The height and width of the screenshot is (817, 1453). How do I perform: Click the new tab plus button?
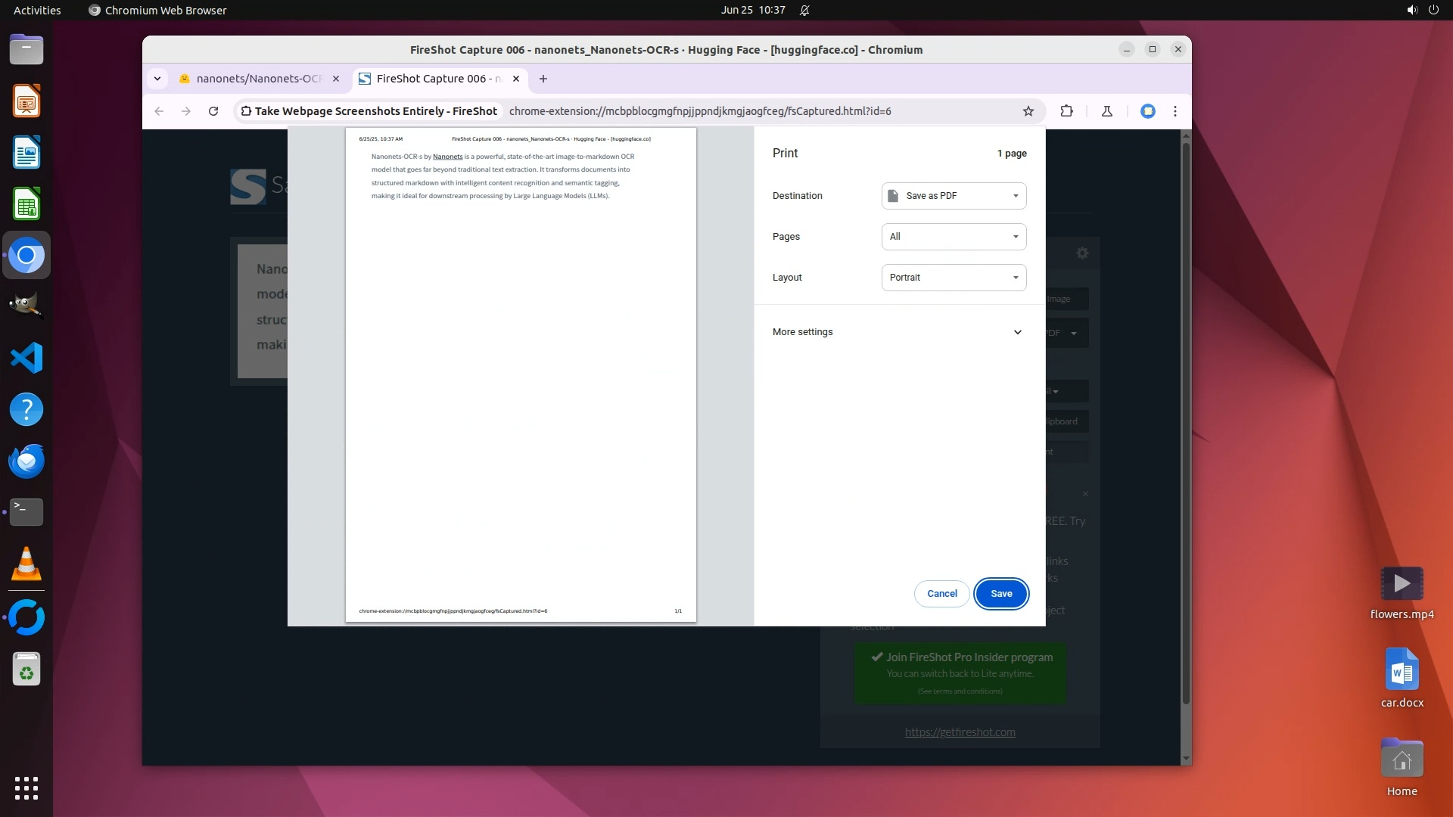tap(543, 79)
